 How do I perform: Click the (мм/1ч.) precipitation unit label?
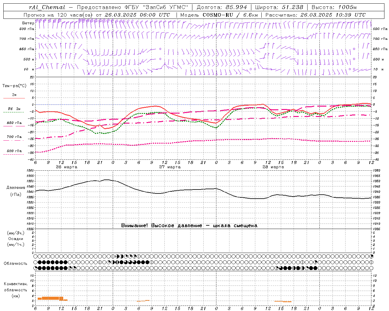[15, 244]
